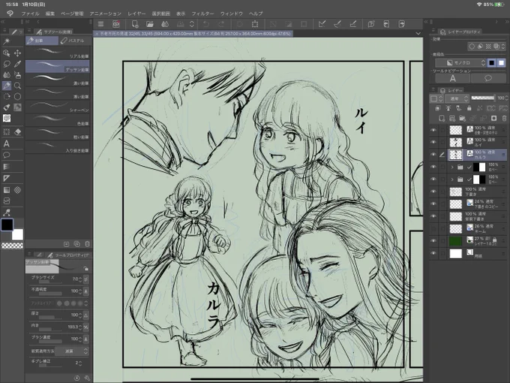Select the シャーペン brush
Viewport: 510px width, 383px height.
tap(58, 107)
